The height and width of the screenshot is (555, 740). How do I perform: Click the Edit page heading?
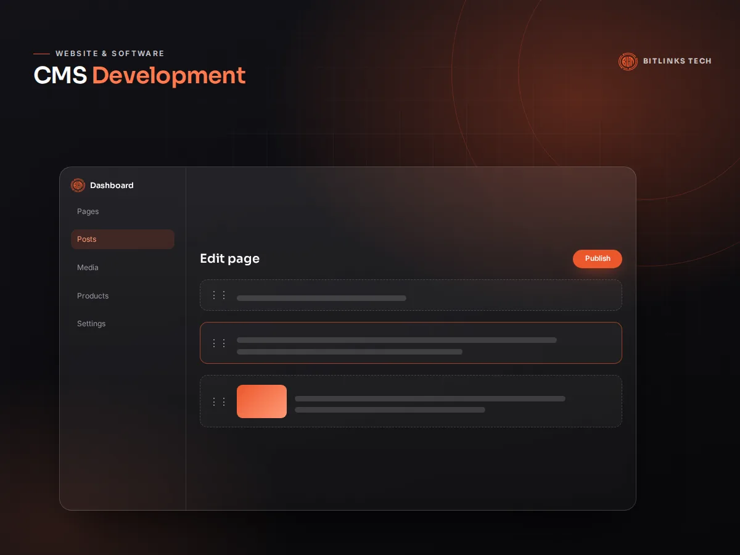(x=229, y=259)
